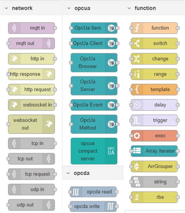Viewport: 185px width, 213px height.
Task: Pick the ArrGrouper node
Action: (x=154, y=166)
